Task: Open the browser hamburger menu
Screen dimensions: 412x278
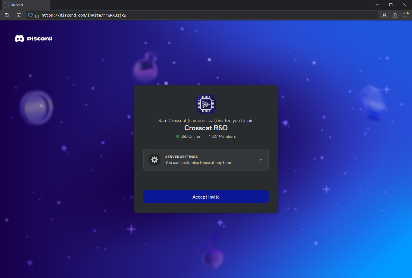Action: click(405, 15)
